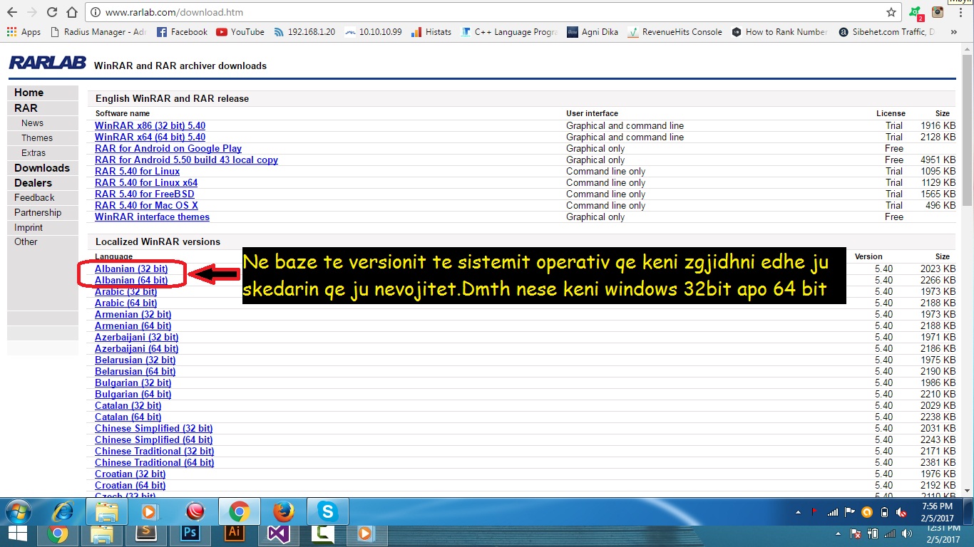This screenshot has height=547, width=974.
Task: Open the Partnership sidebar menu item
Action: [x=43, y=212]
